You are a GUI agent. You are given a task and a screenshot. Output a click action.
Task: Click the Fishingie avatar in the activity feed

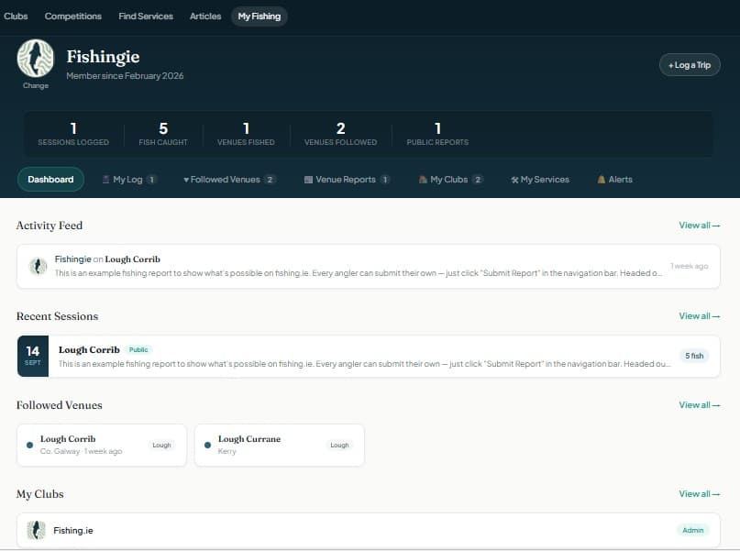(38, 266)
